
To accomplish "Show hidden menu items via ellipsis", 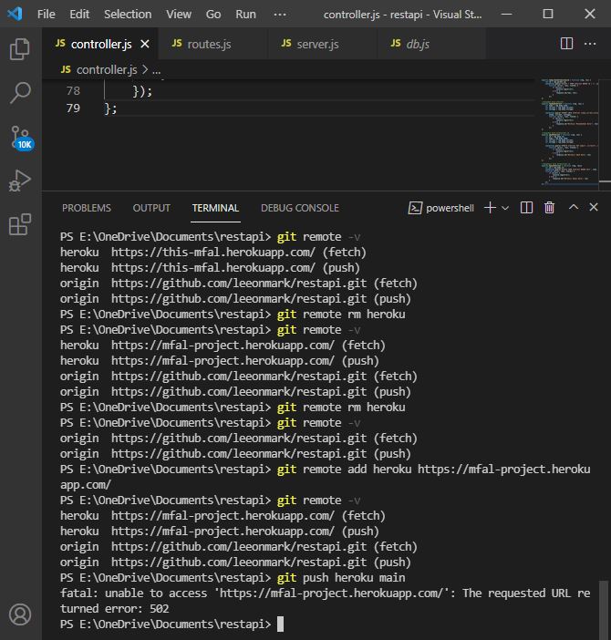I will (280, 15).
